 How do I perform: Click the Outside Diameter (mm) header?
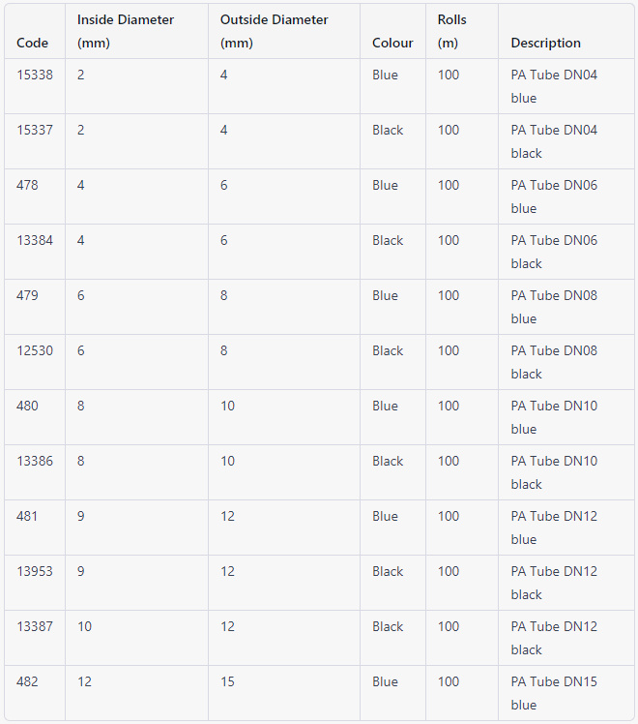click(274, 31)
